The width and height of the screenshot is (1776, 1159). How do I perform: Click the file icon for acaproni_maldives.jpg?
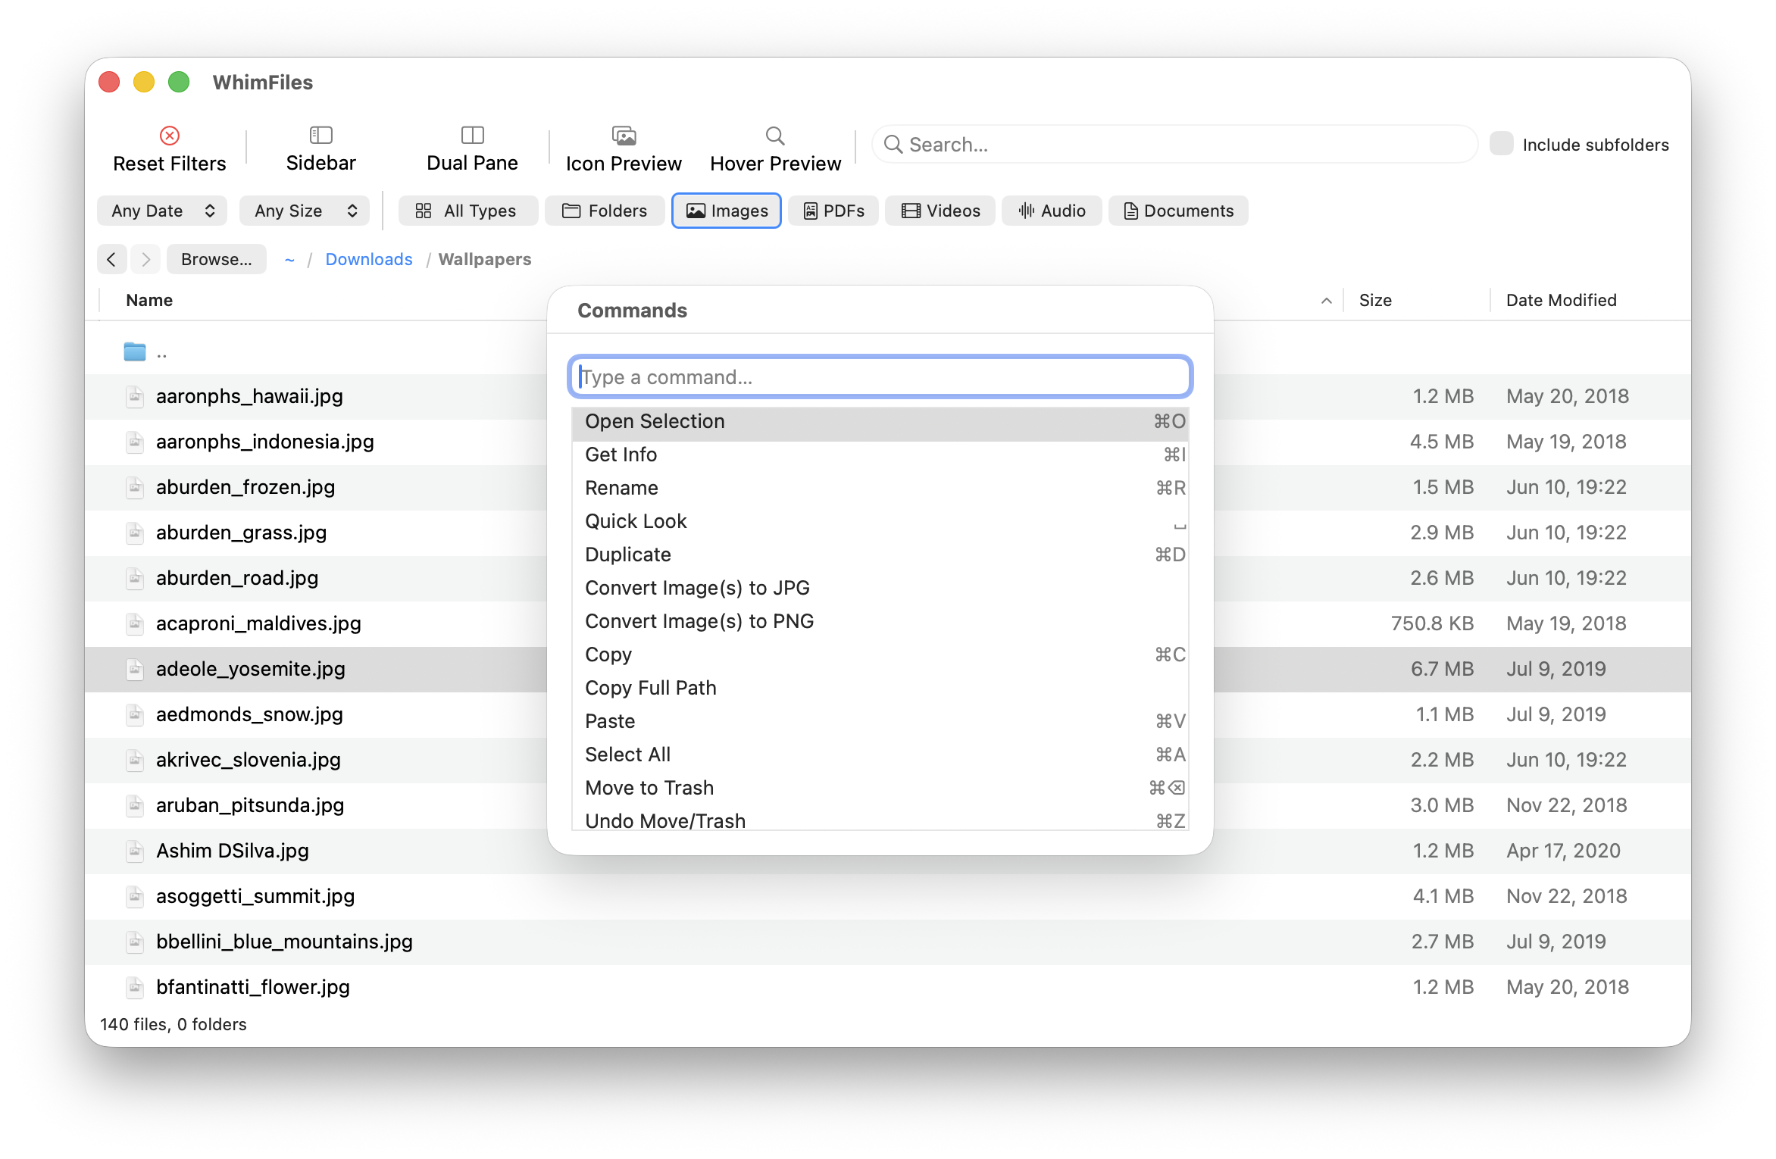pos(135,623)
